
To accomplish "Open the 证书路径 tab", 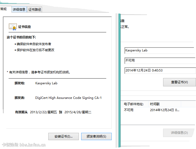I will point(34,9).
